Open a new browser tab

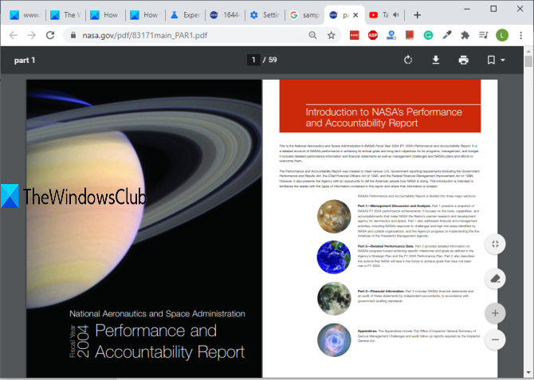tap(418, 14)
